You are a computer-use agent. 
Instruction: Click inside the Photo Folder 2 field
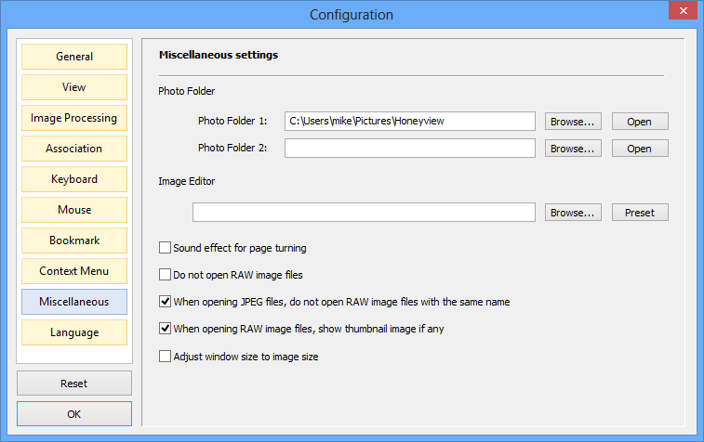(x=410, y=148)
